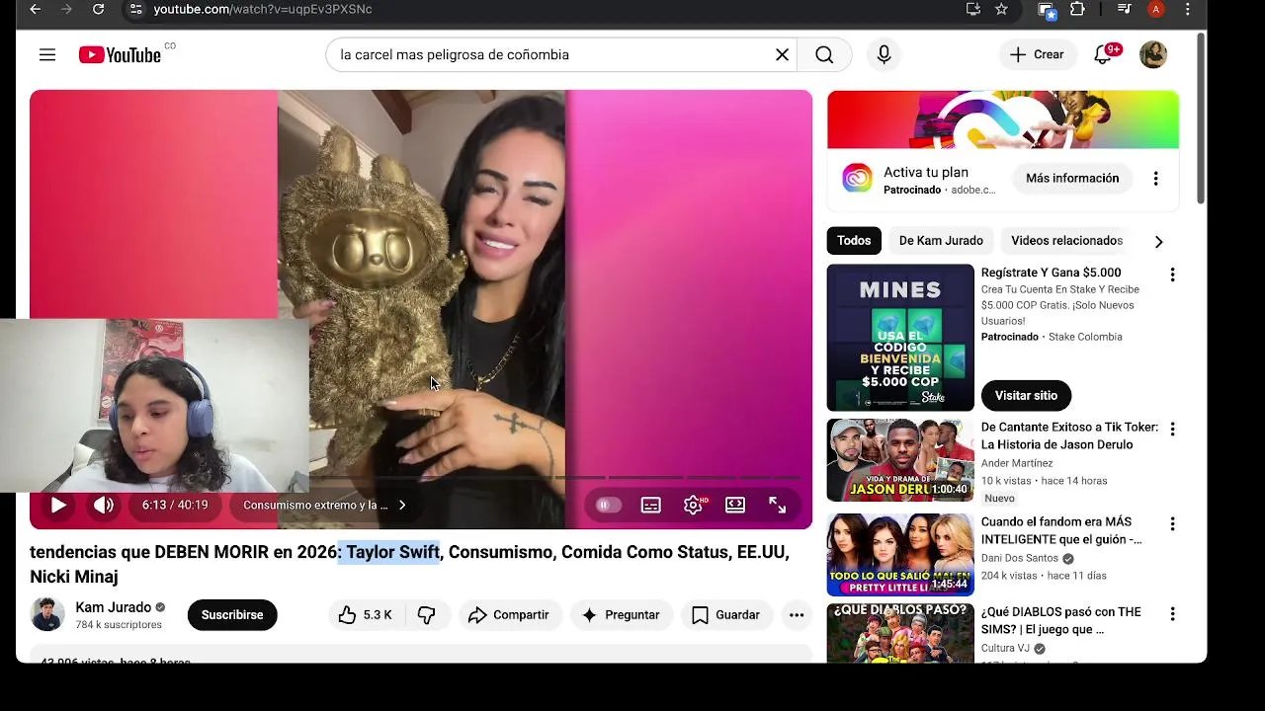Click the Cultura VJ channel name

(x=1005, y=649)
